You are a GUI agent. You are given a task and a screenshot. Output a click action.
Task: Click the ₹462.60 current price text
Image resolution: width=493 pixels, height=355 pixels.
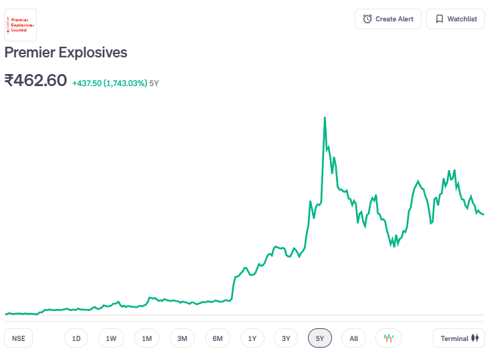pyautogui.click(x=36, y=81)
